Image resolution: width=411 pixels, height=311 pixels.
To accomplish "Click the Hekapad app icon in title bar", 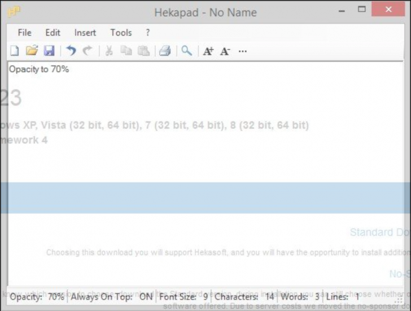I will click(x=14, y=11).
